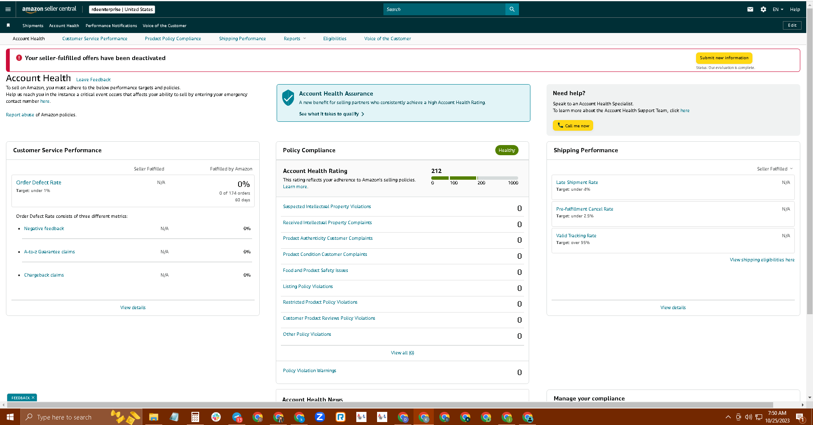Open the Help link
This screenshot has height=425, width=813.
[x=795, y=9]
